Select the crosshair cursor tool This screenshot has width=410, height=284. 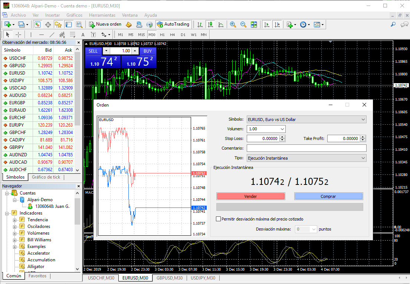tap(18, 35)
